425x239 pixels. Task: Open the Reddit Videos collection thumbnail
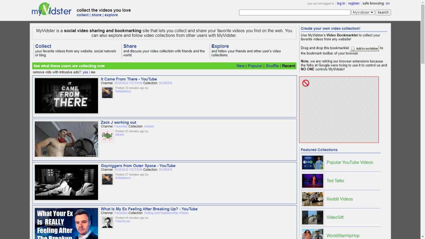click(312, 199)
